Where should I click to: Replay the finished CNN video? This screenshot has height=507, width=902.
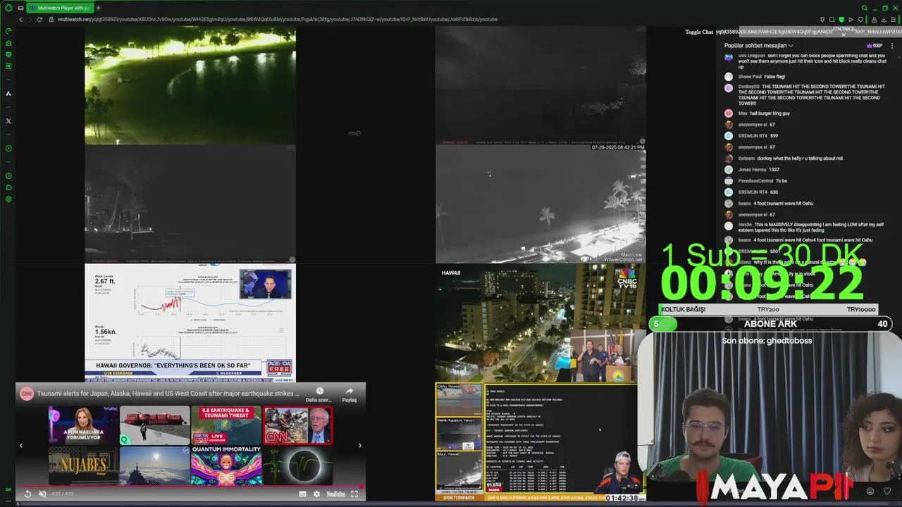[x=27, y=494]
